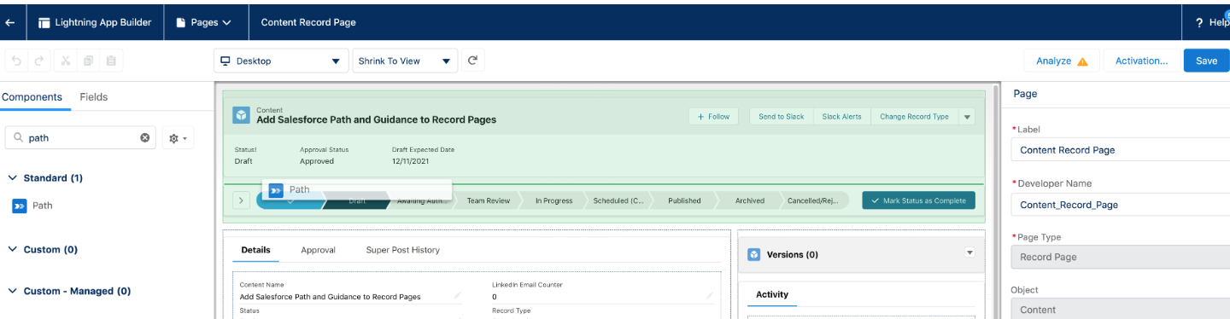Open the Shrink To View dropdown
Image resolution: width=1230 pixels, height=319 pixels.
point(405,61)
